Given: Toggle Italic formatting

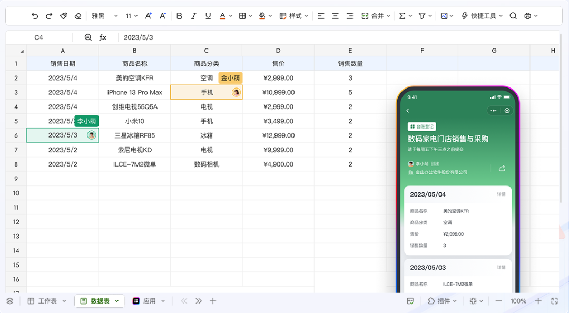Looking at the screenshot, I should (194, 16).
